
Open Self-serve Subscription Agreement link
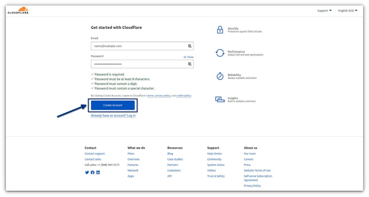coord(258,178)
